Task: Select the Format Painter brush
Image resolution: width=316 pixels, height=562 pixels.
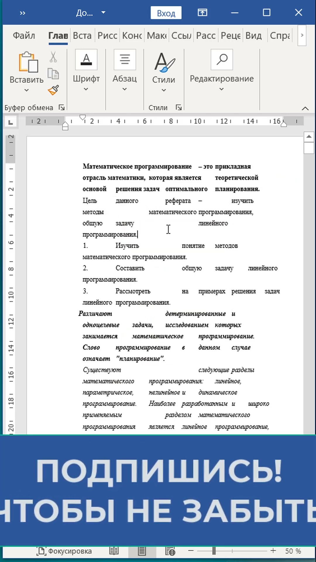Action: point(53,90)
